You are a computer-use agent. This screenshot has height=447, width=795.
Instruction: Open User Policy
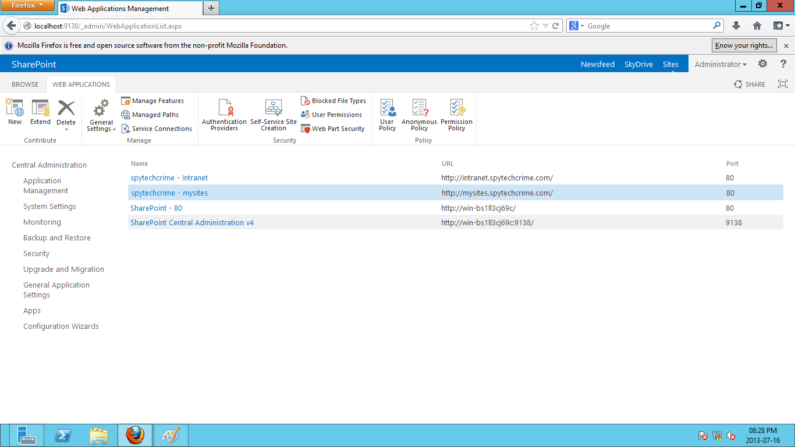coord(388,115)
